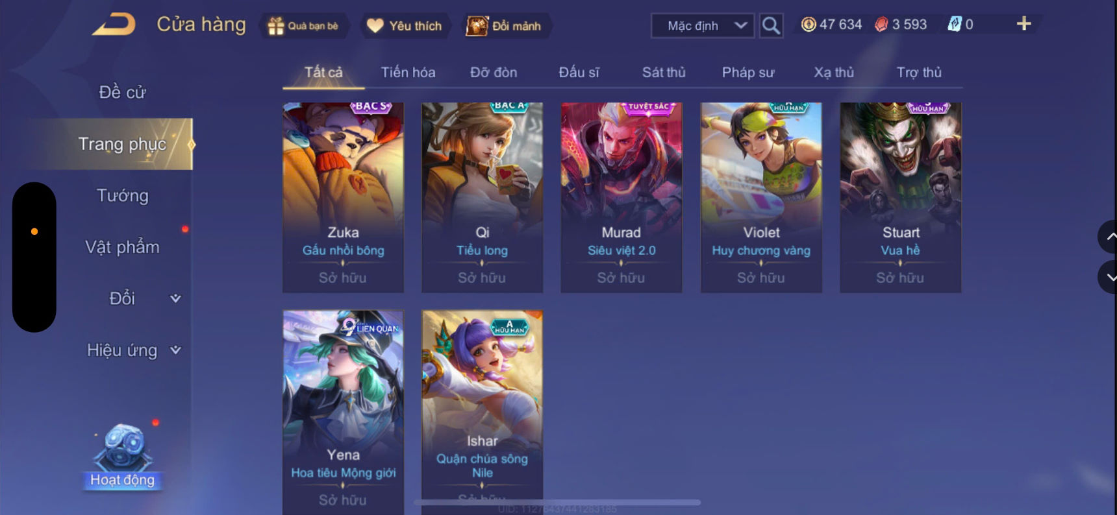Click the horizontal scrollbar at the bottom
Screen dimensions: 1117x515
[x=557, y=502]
